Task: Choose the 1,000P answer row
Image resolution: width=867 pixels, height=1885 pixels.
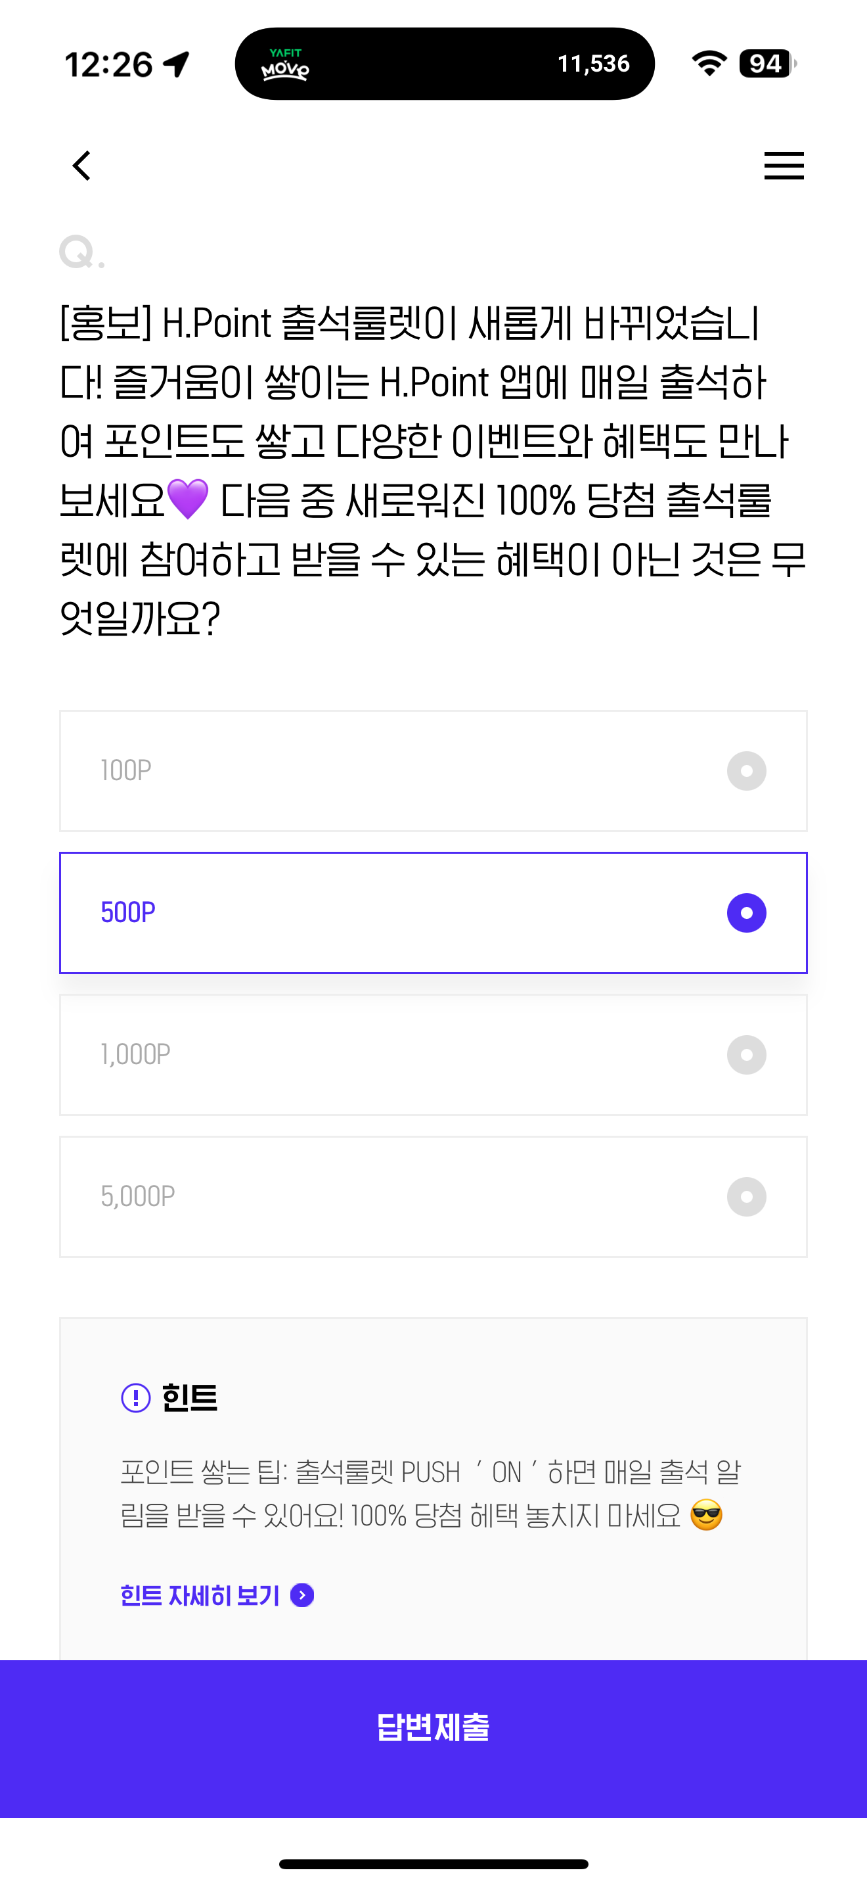Action: [433, 1055]
